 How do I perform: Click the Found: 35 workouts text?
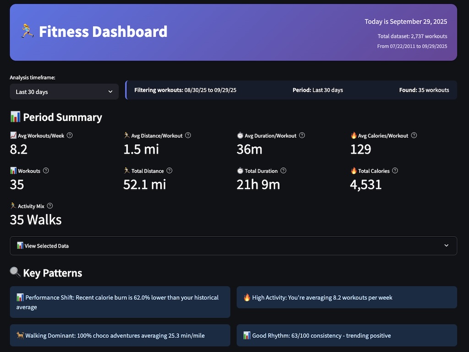pyautogui.click(x=424, y=90)
